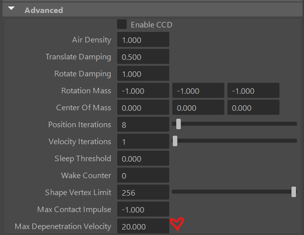Click the red heart annotation icon

click(177, 225)
